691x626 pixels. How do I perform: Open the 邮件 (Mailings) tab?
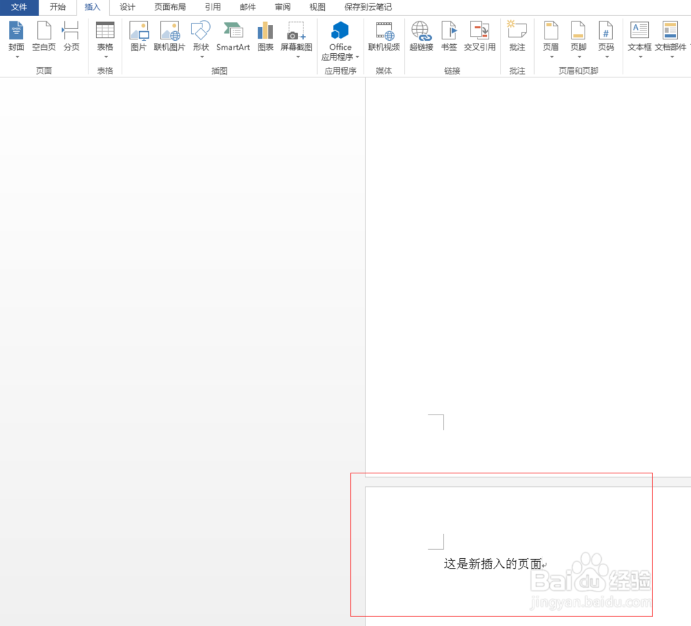point(247,8)
